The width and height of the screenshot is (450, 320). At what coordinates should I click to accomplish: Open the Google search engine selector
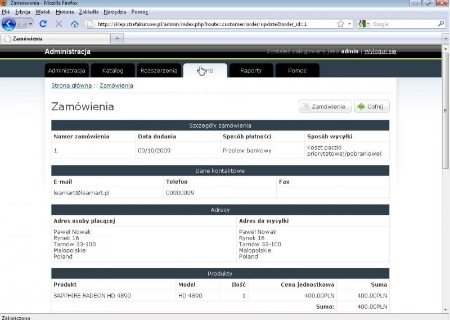[364, 24]
